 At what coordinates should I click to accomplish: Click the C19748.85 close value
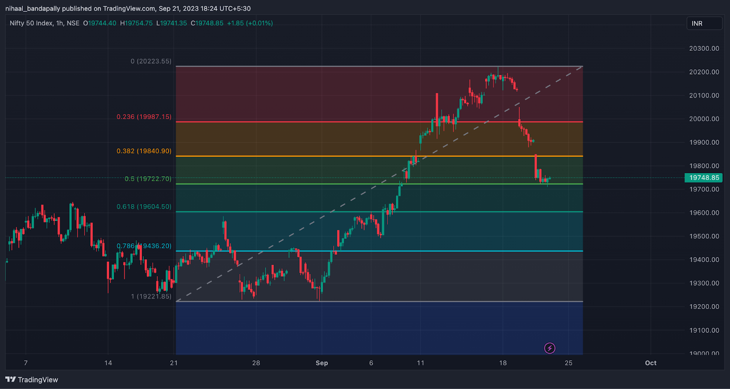pyautogui.click(x=207, y=23)
